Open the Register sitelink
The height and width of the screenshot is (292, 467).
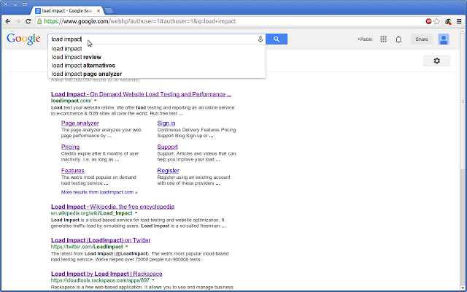(169, 171)
